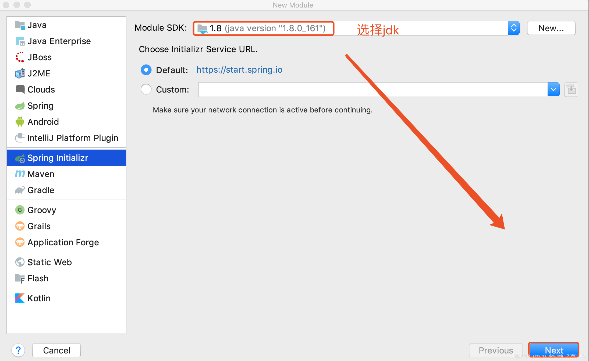Select Android label in module list
This screenshot has width=589, height=361.
coord(43,122)
